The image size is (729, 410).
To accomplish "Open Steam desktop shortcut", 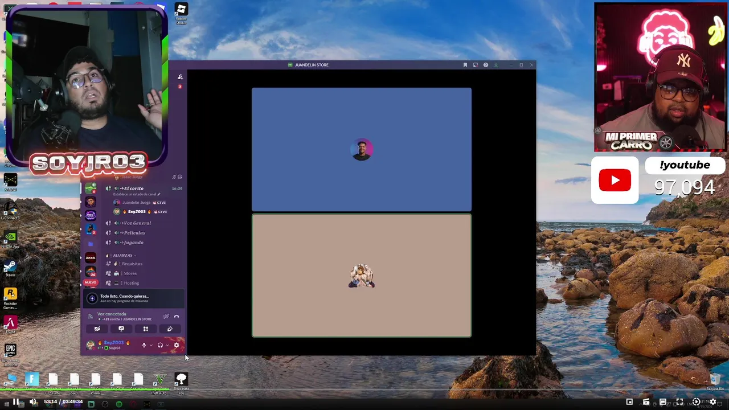I will point(10,268).
